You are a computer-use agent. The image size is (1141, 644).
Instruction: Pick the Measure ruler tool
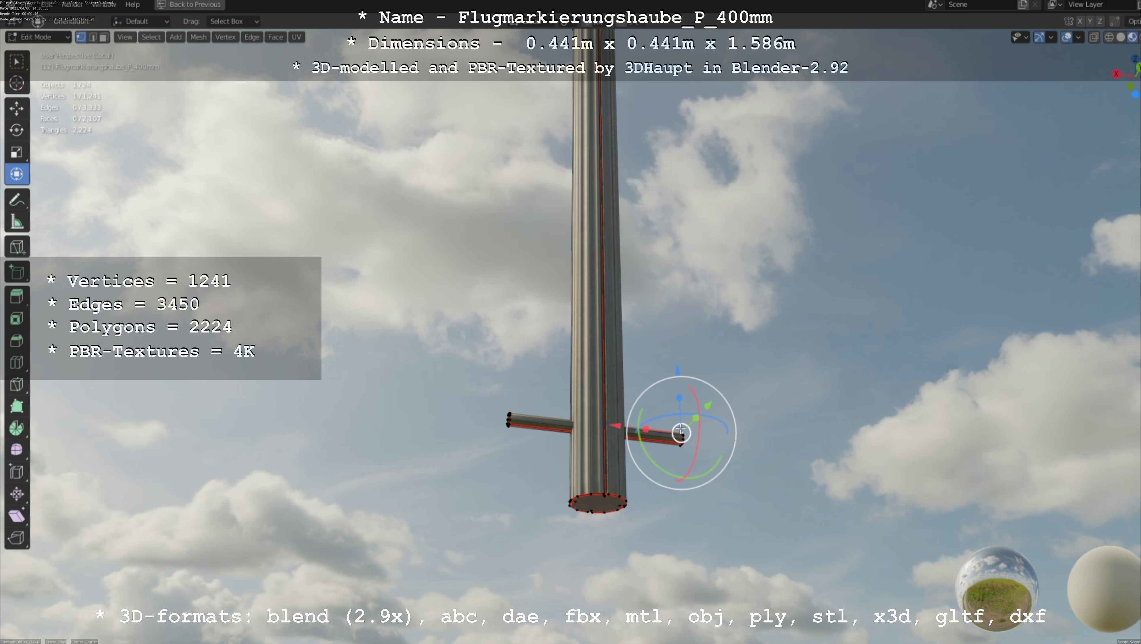17,222
